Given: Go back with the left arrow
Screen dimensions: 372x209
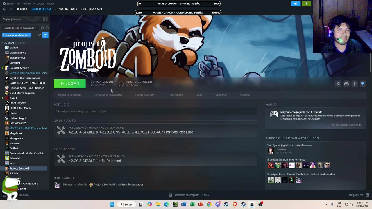Looking at the screenshot, I should (x=4, y=9).
